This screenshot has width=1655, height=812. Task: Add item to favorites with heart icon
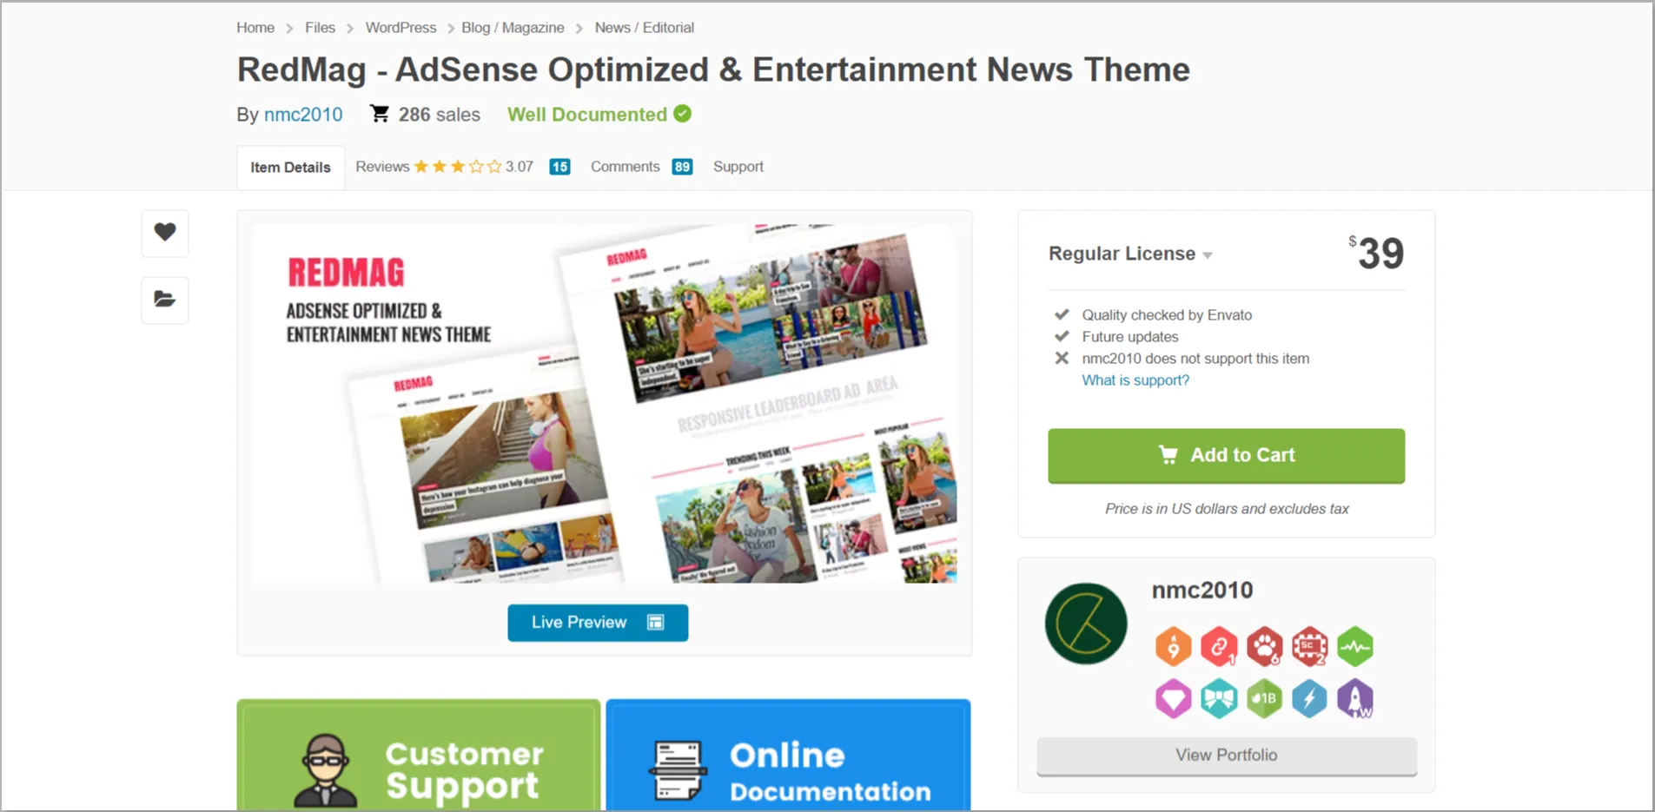[x=165, y=233]
